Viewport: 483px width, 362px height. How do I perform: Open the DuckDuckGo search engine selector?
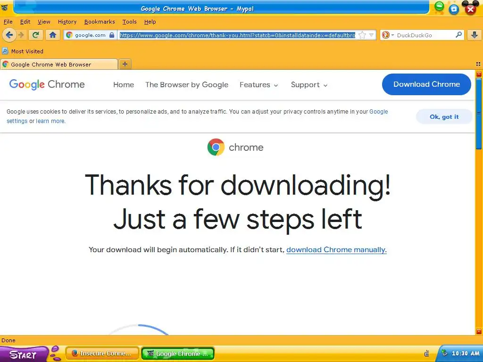388,35
